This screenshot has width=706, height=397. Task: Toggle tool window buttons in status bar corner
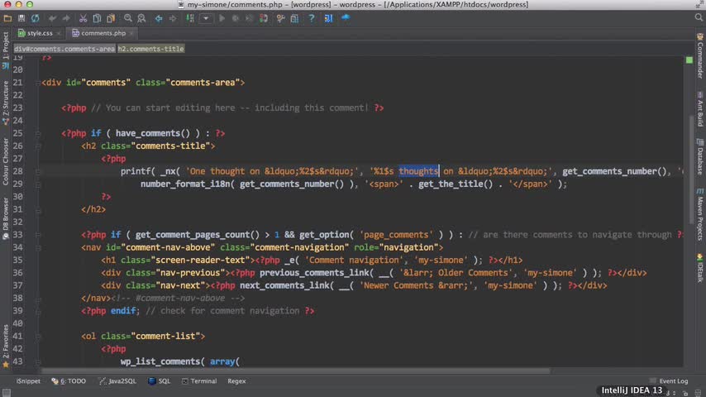coord(7,393)
